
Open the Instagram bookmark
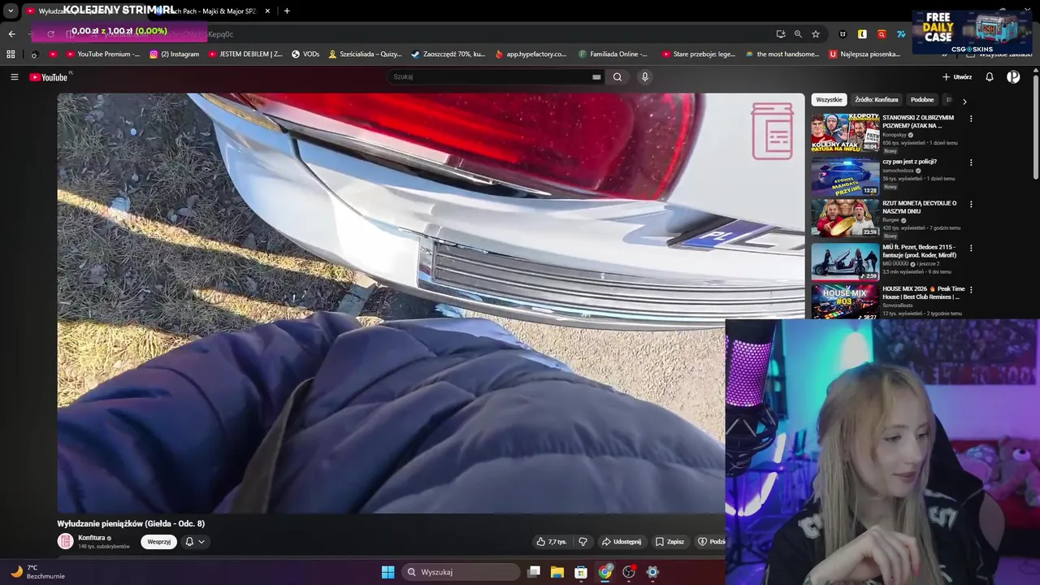[174, 54]
